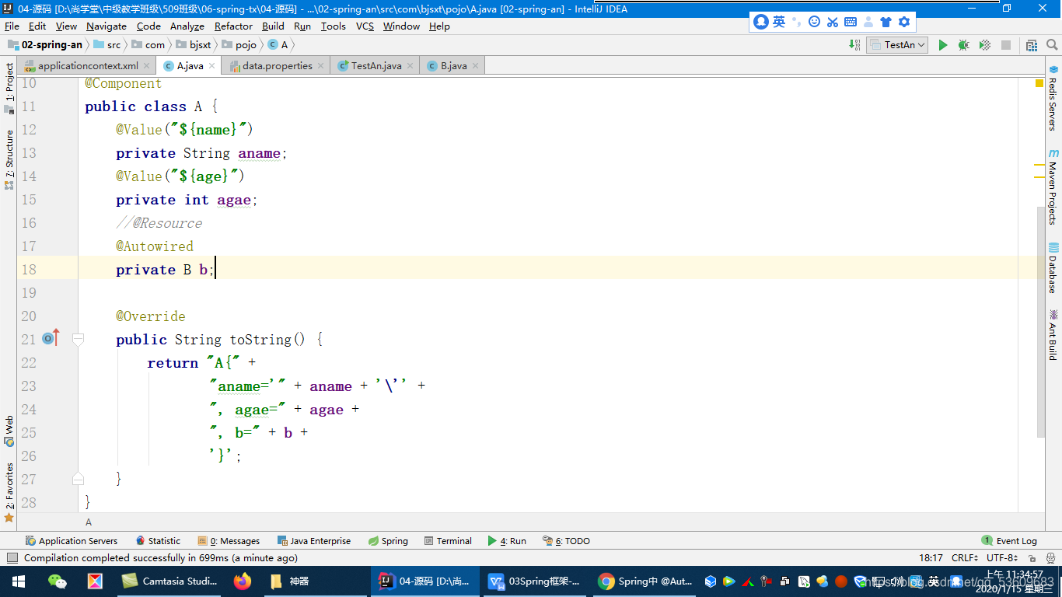Click the Build project arrow icon
1062x597 pixels.
pos(855,45)
